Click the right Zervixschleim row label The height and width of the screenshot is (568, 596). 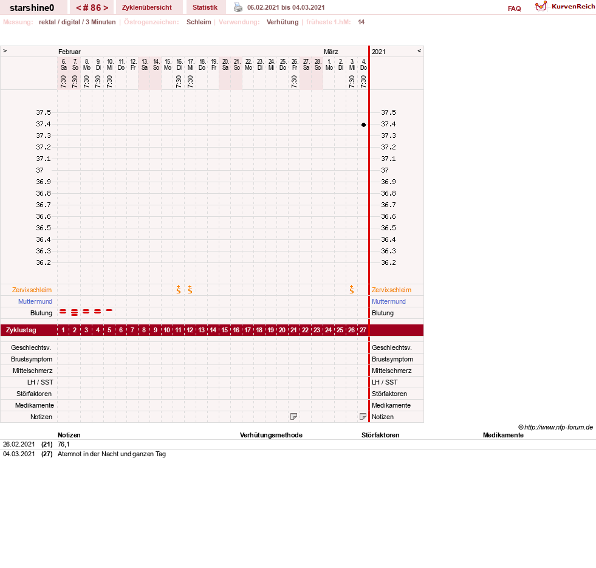pos(391,290)
